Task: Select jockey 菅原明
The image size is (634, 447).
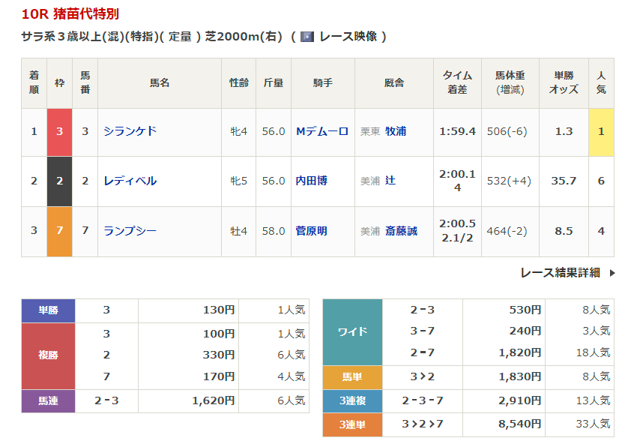Action: click(x=311, y=231)
